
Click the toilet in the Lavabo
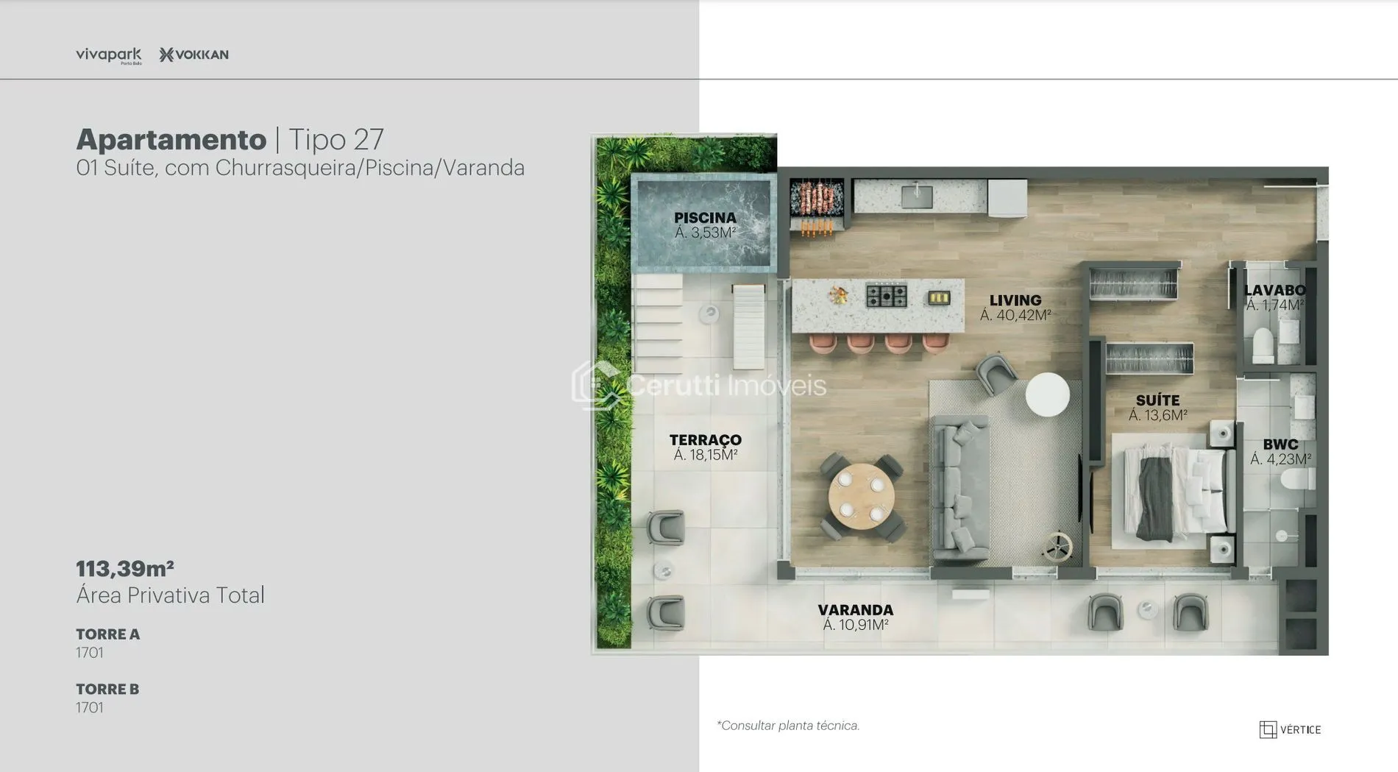point(1263,344)
